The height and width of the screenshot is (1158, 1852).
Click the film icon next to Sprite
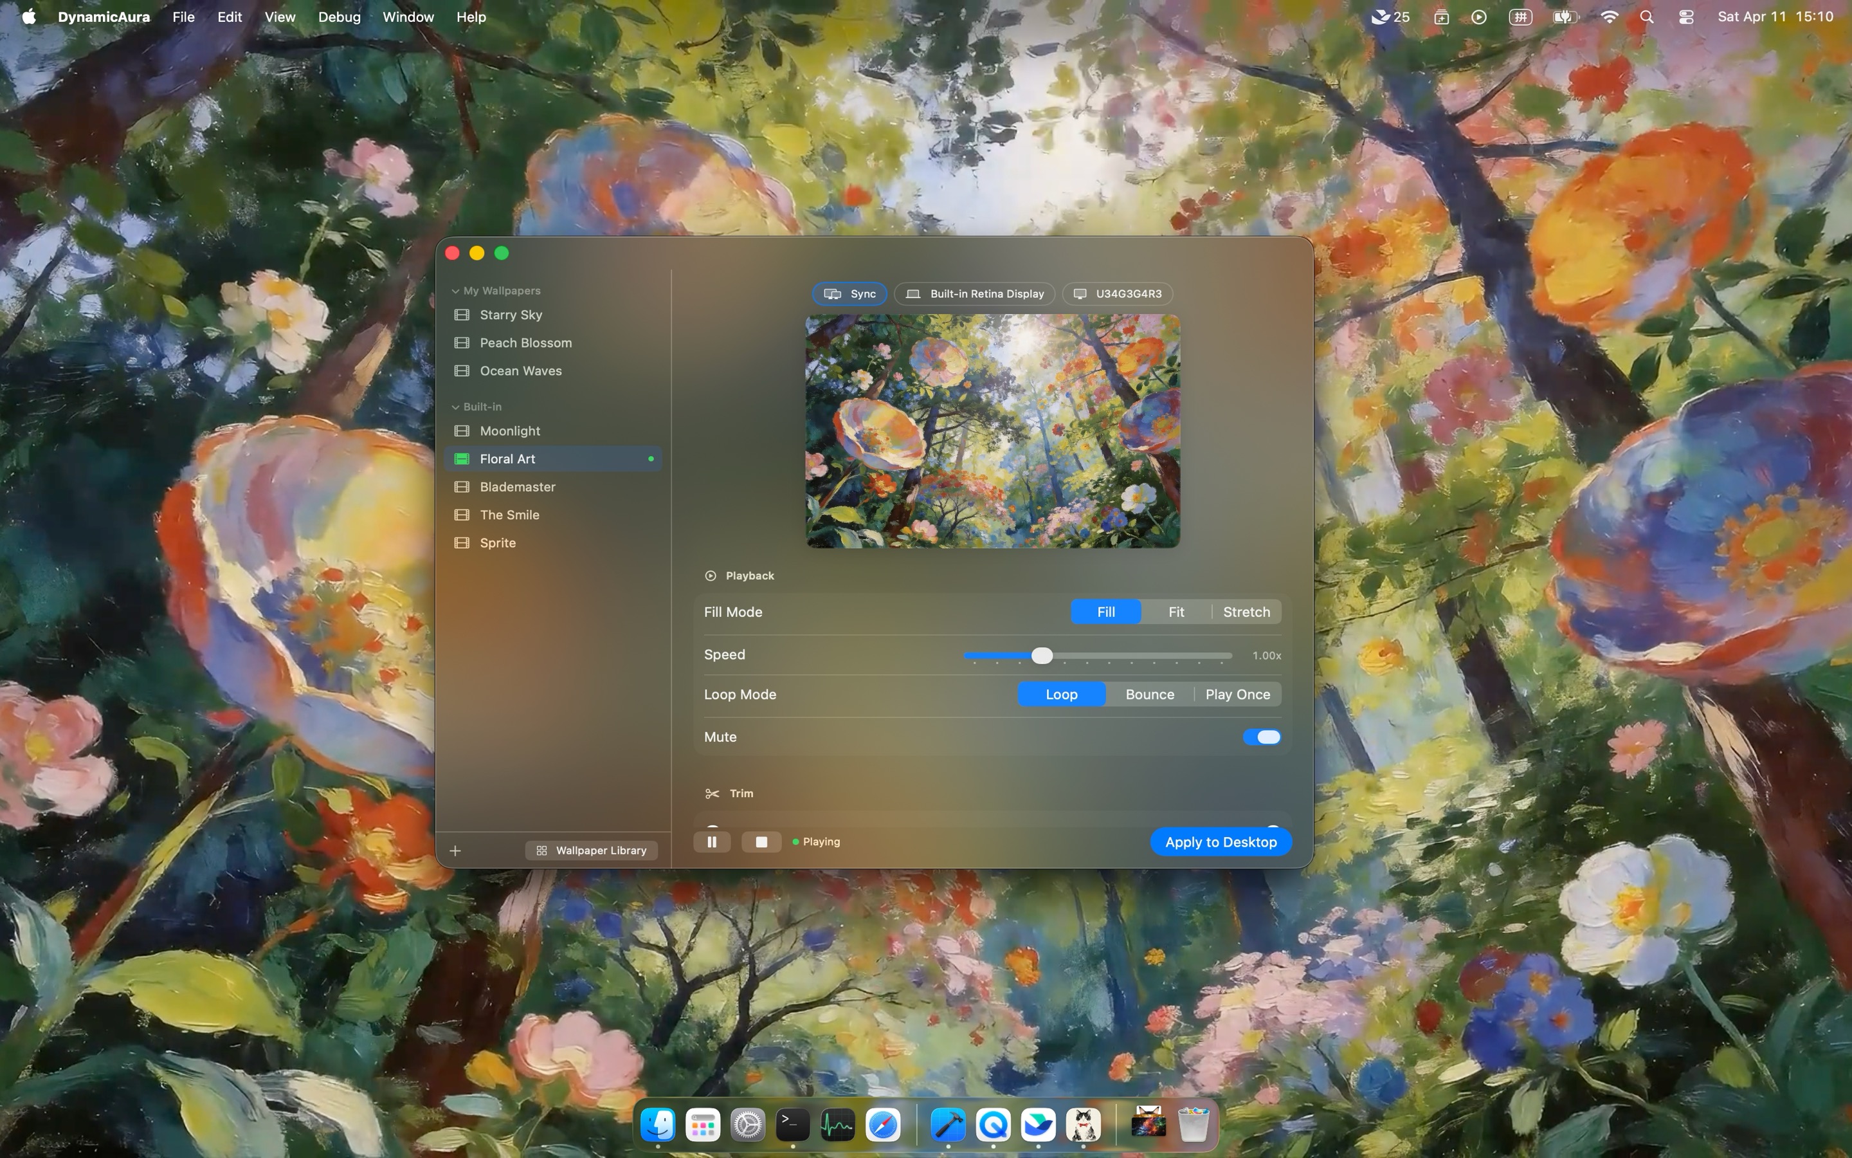tap(462, 542)
